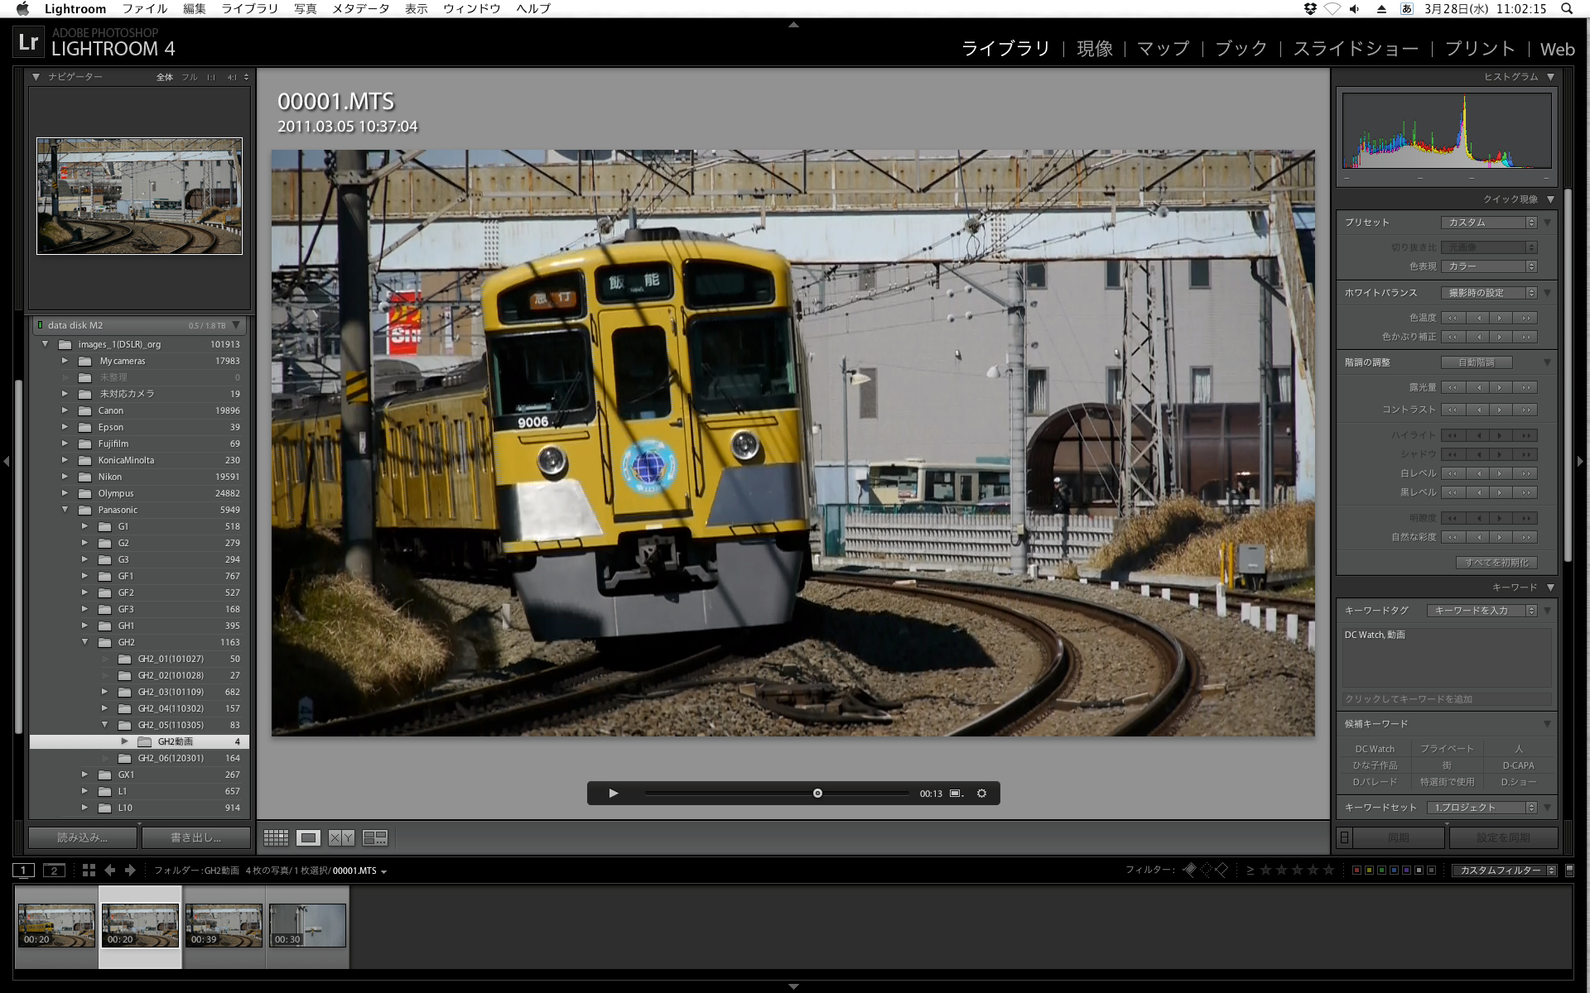Click the すべてを初期化 button
Image resolution: width=1590 pixels, height=993 pixels.
click(1496, 563)
